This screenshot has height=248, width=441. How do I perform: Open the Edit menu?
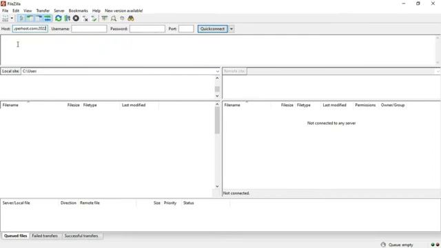(16, 11)
